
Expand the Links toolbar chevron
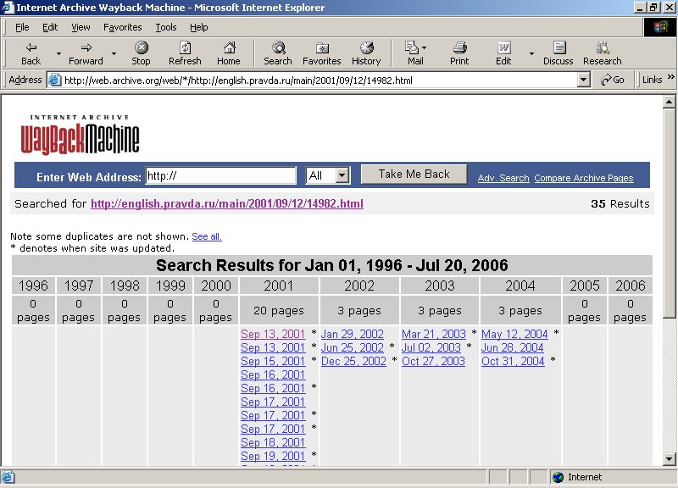point(670,77)
